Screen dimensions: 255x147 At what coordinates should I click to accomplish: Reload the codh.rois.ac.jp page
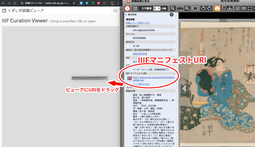pyautogui.click(x=15, y=3)
